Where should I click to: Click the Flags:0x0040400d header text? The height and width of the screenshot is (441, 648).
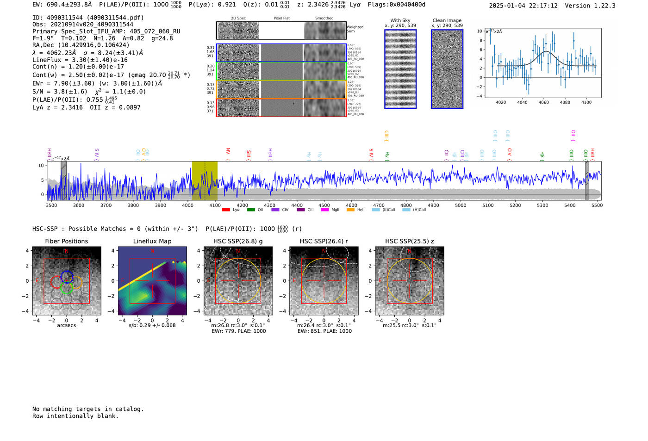[397, 5]
